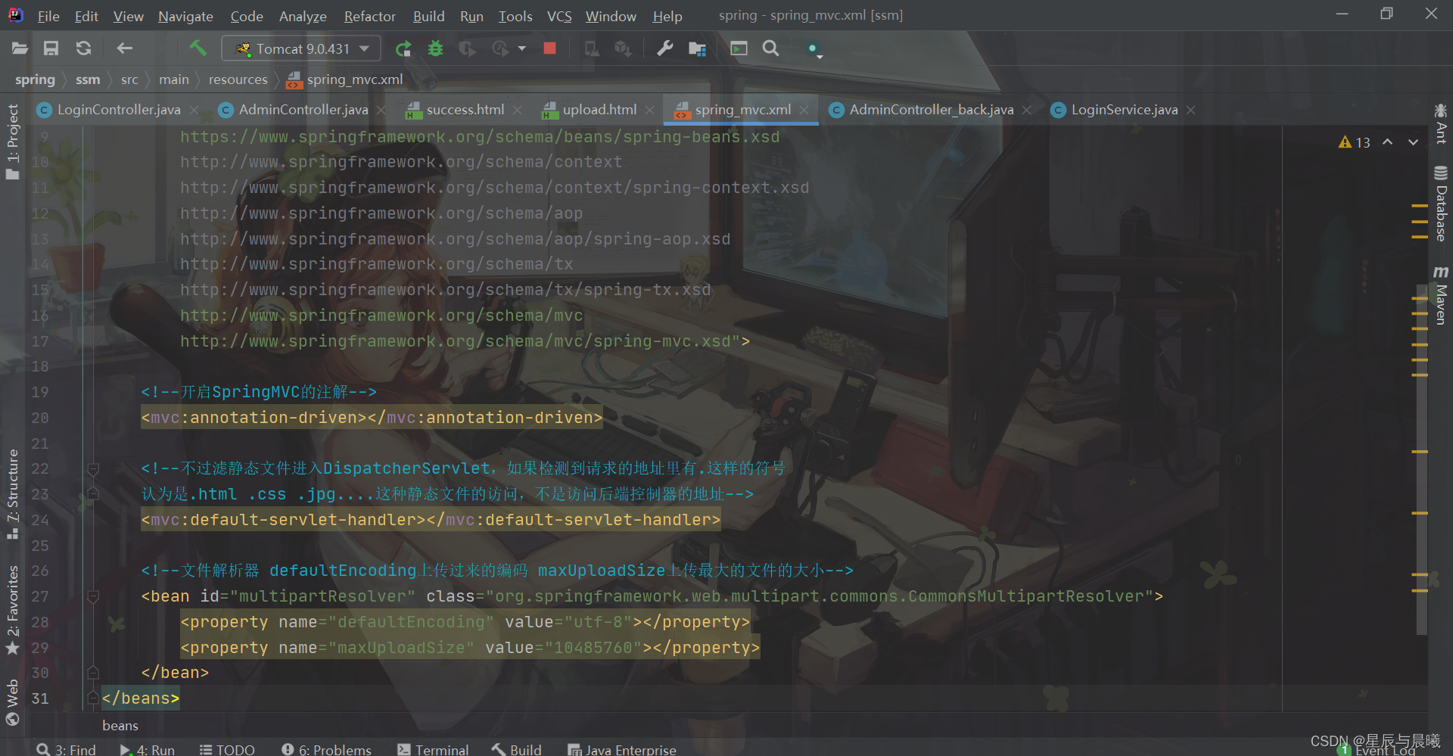The image size is (1453, 756).
Task: Switch to AdminController.java tab
Action: 303,110
